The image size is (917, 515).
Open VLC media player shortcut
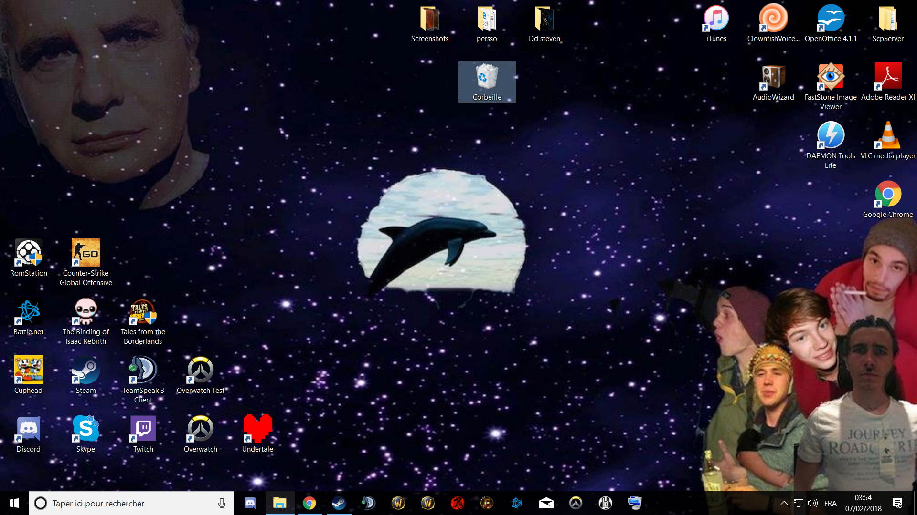tap(888, 136)
